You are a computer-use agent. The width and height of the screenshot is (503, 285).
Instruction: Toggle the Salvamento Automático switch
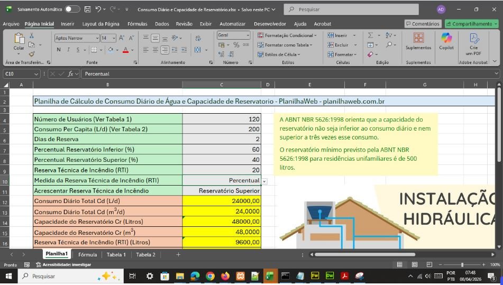[x=72, y=10]
